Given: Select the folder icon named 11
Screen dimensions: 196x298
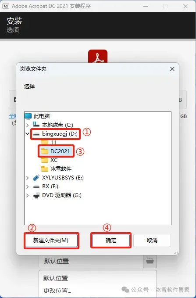Looking at the screenshot, I should [x=45, y=143].
